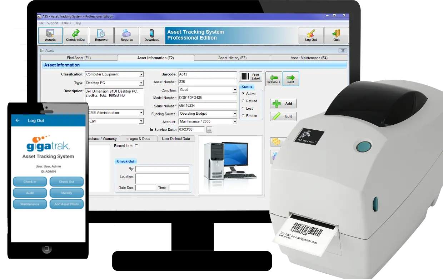This screenshot has height=279, width=443.
Task: Open the Condition dropdown
Action: pos(235,90)
